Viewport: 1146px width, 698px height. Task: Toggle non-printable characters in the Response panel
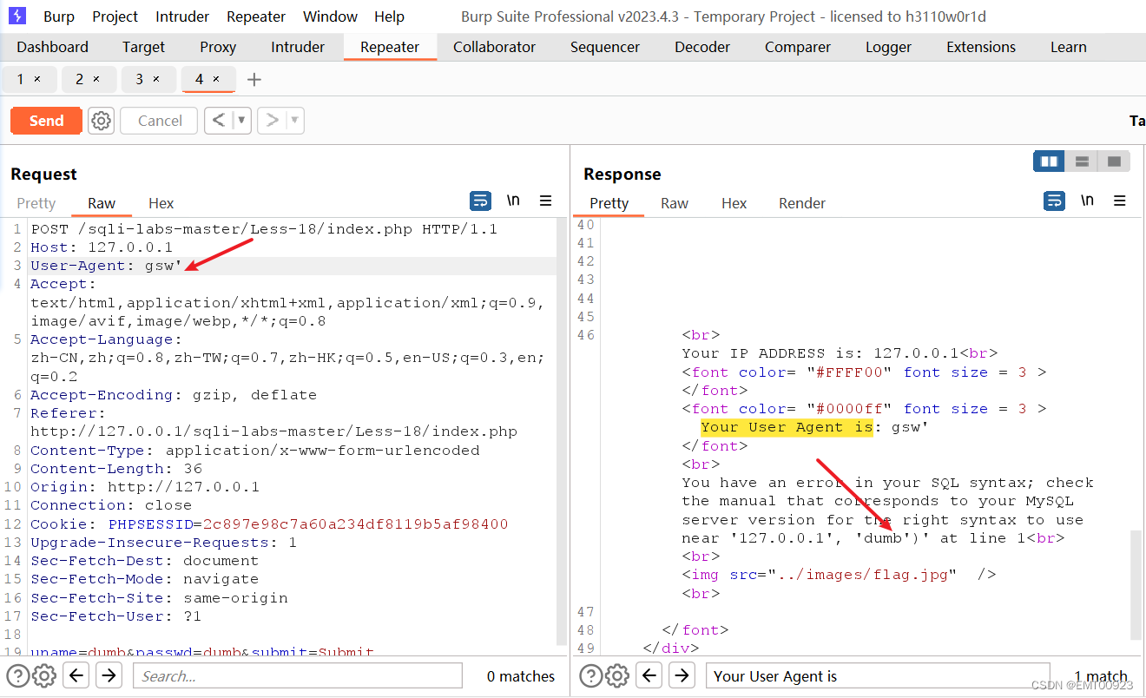1087,201
